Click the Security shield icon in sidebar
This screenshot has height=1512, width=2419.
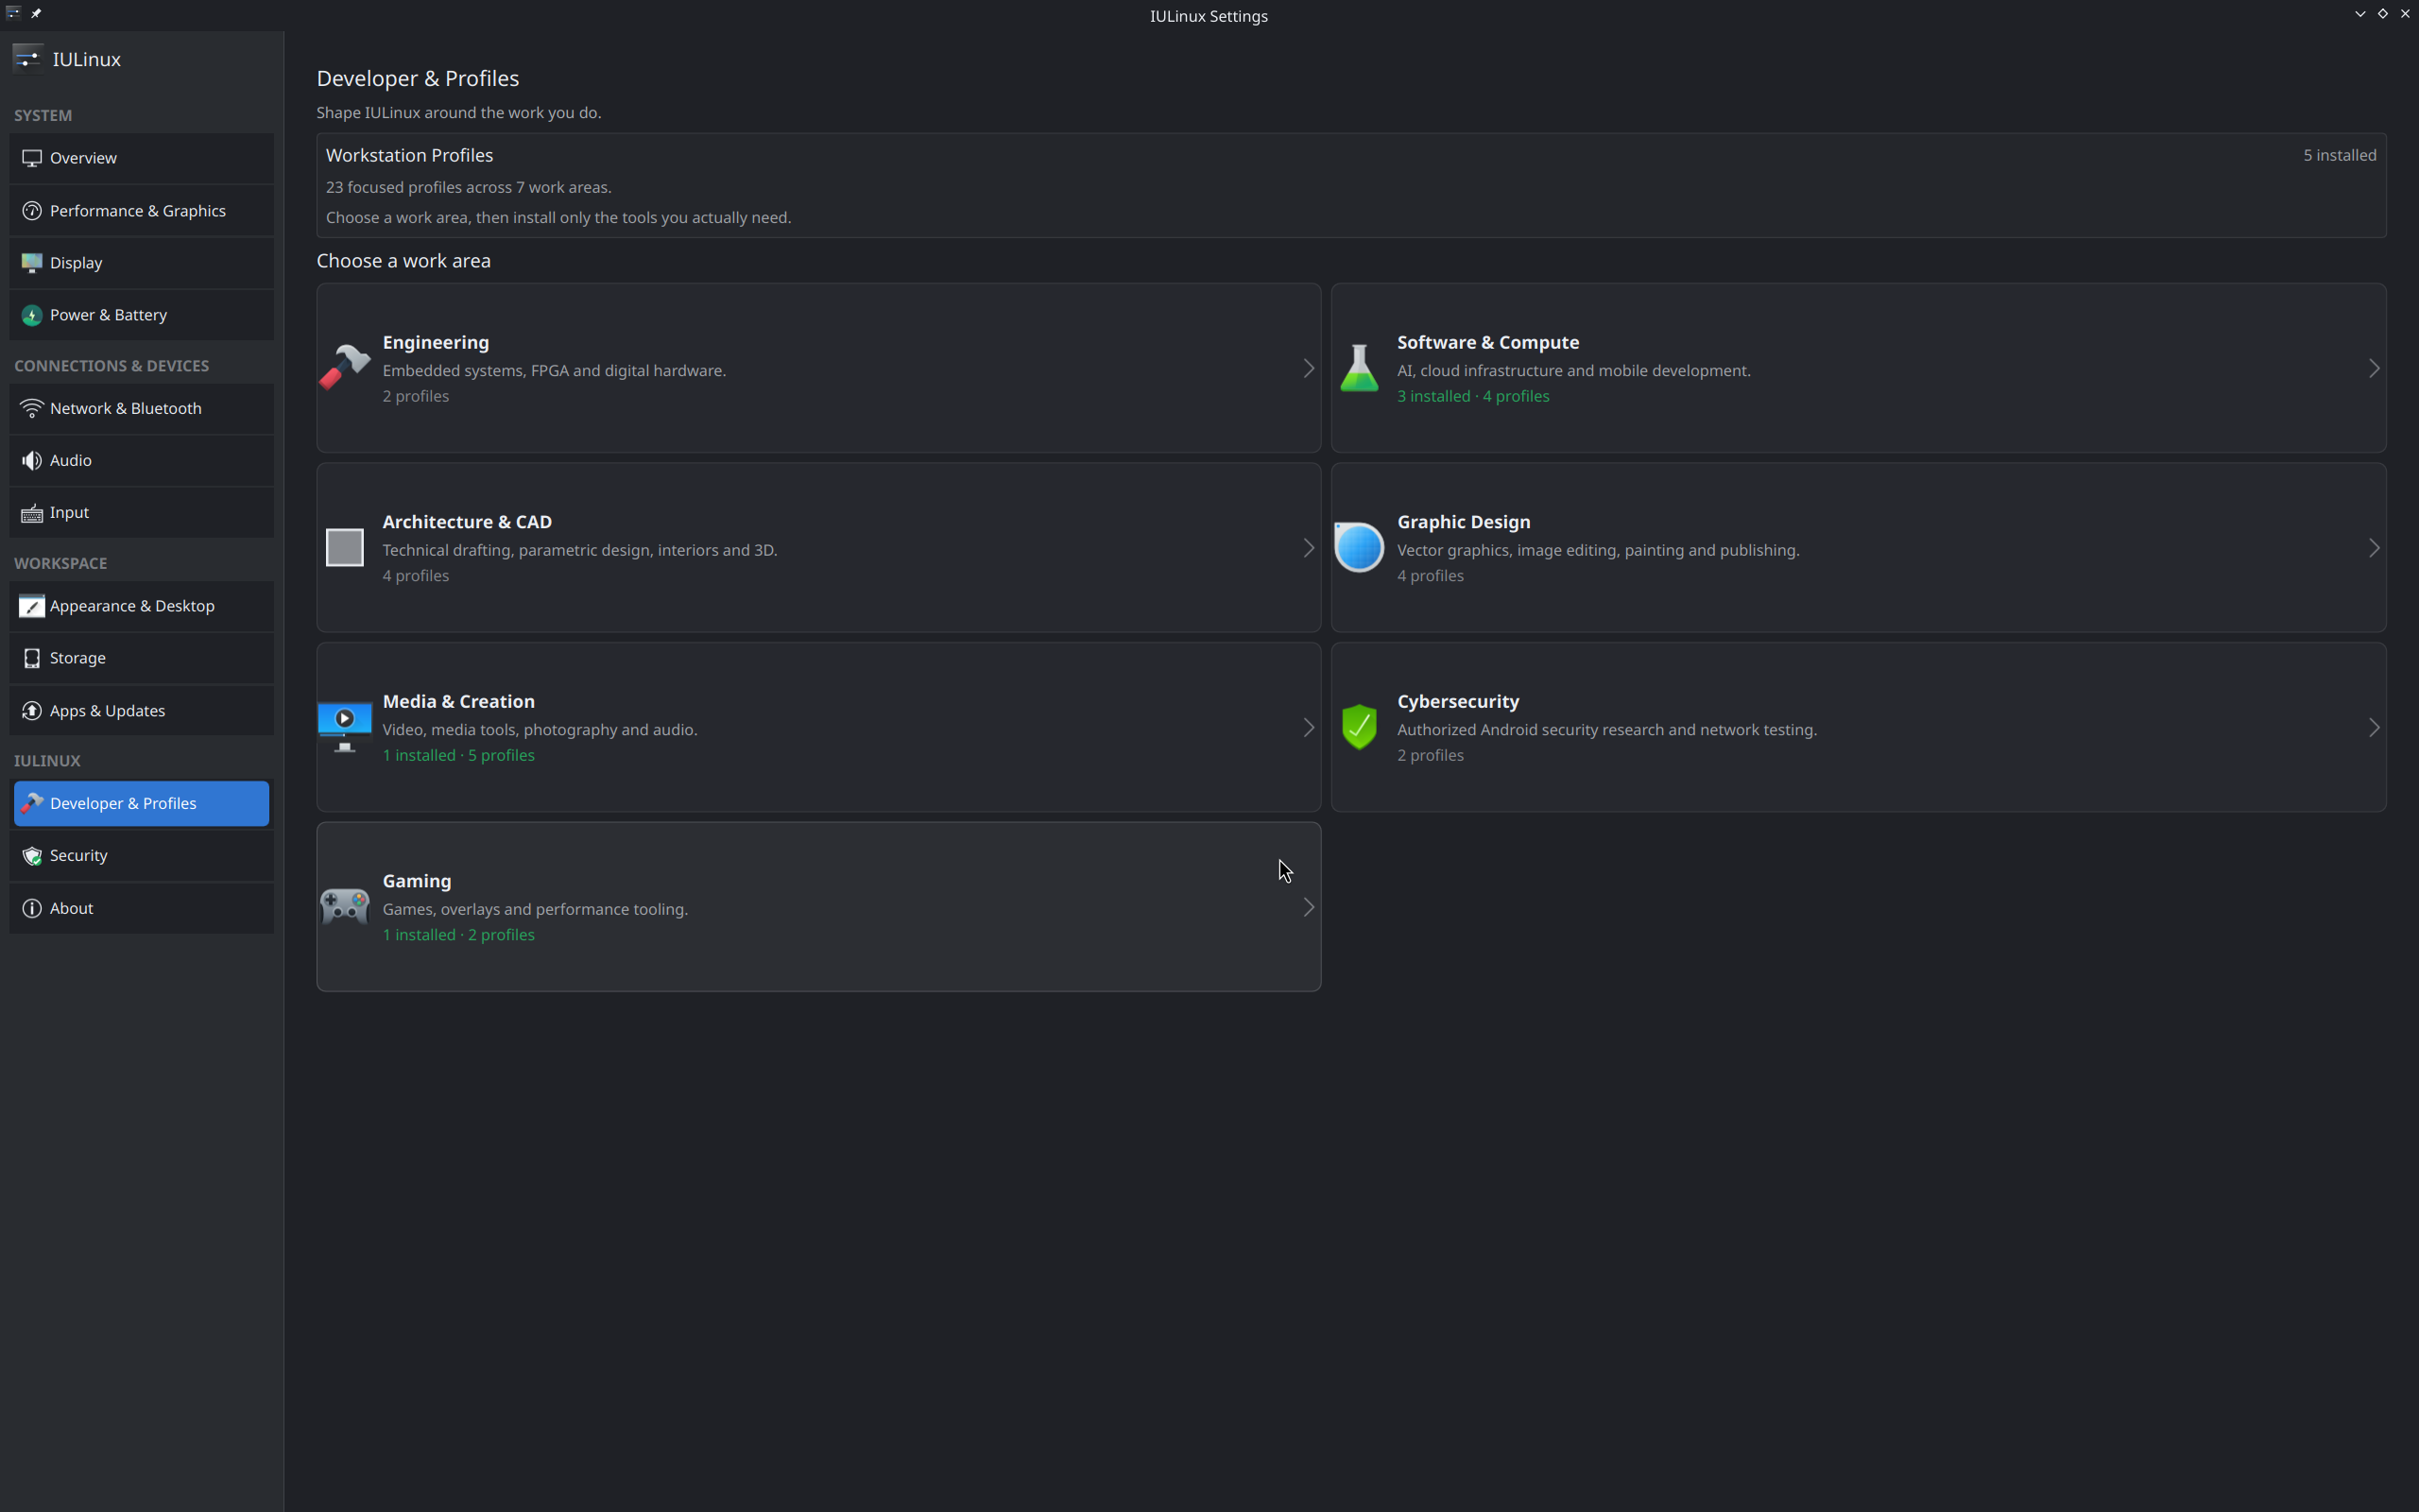32,856
